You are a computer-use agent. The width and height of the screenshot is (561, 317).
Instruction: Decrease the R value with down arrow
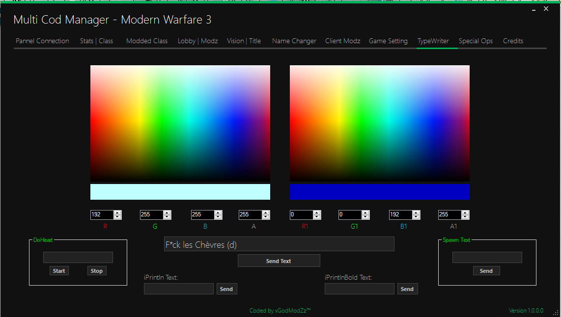coord(118,217)
